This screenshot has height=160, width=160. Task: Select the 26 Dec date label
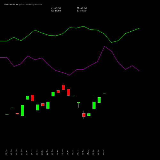pos(52,152)
